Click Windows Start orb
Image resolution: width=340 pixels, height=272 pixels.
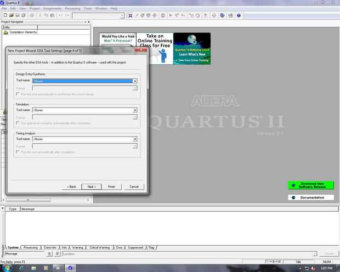(7, 268)
